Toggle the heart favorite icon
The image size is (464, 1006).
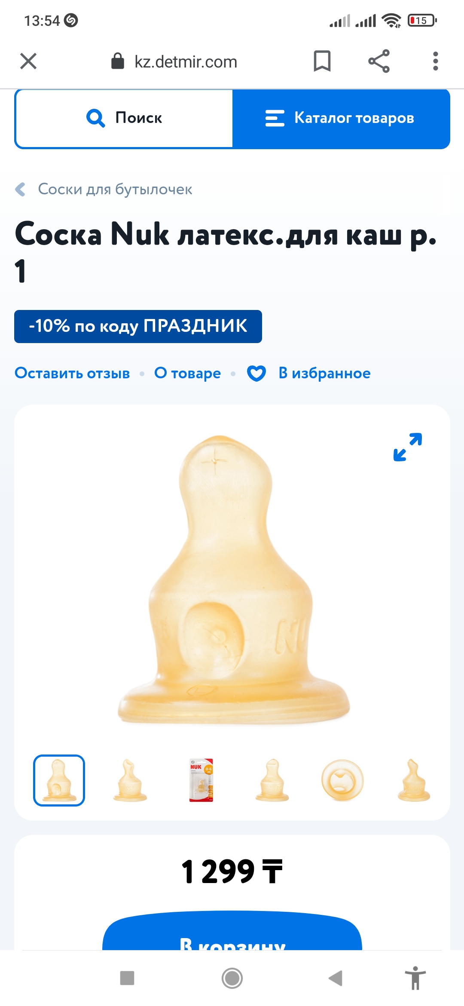(256, 373)
